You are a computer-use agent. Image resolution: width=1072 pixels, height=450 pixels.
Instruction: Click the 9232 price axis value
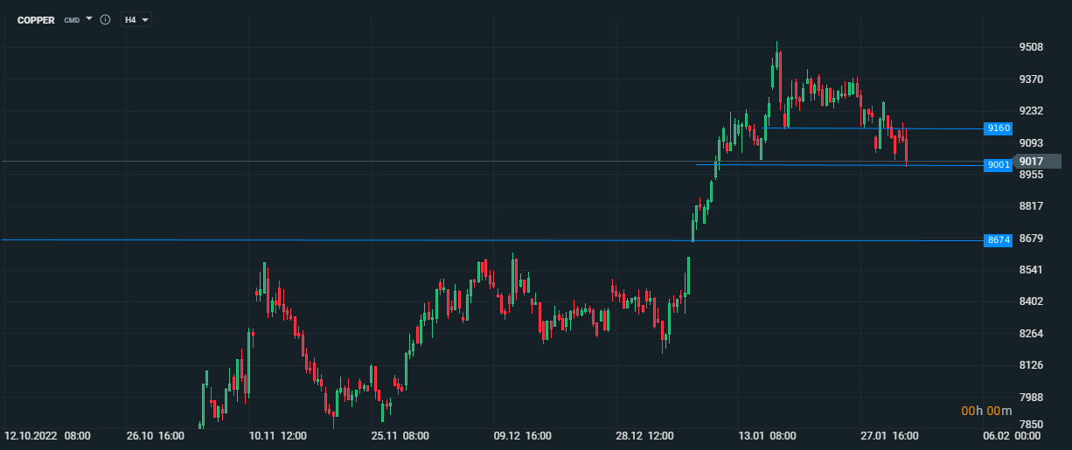pos(1031,111)
